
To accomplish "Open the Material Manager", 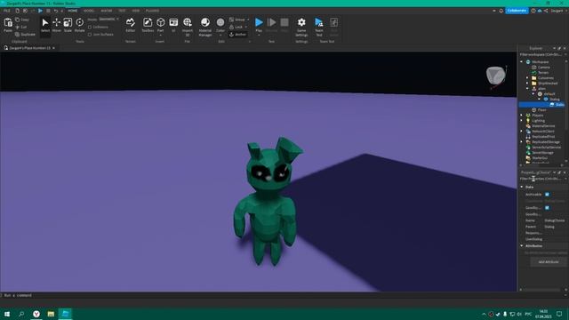I will (x=205, y=26).
